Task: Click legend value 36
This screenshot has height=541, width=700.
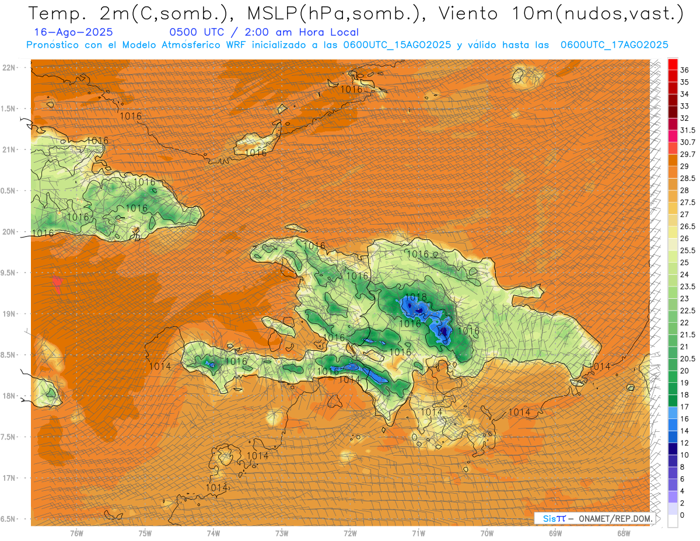Action: pyautogui.click(x=685, y=70)
